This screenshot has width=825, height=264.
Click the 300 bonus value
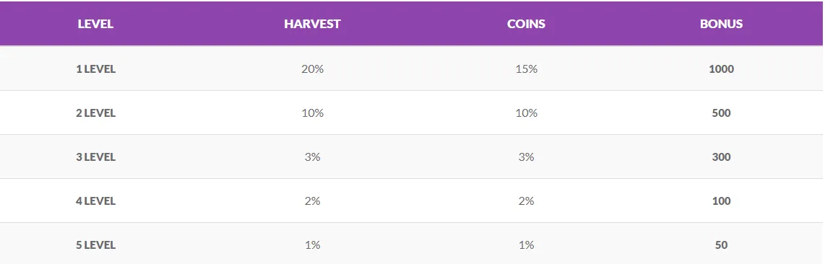click(722, 157)
